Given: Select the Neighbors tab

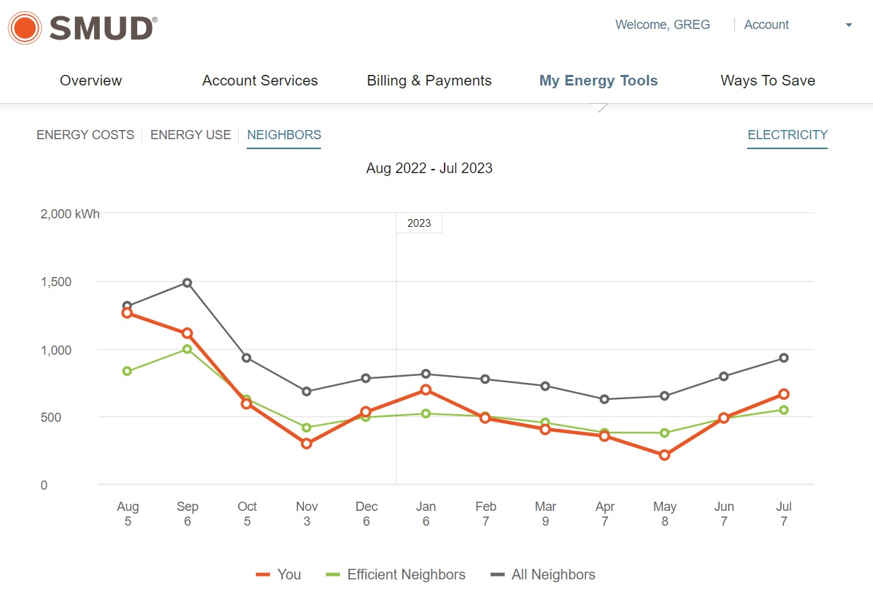Looking at the screenshot, I should click(283, 135).
